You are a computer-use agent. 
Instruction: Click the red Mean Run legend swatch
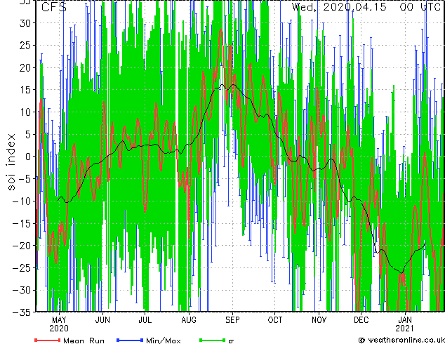pyautogui.click(x=48, y=340)
